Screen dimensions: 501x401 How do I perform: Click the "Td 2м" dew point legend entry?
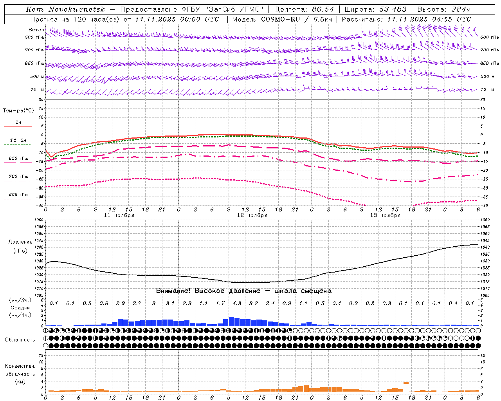click(x=18, y=140)
